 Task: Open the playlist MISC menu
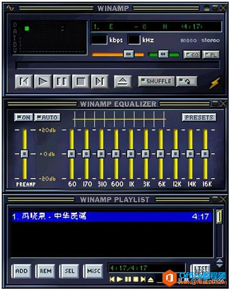pos(94,271)
